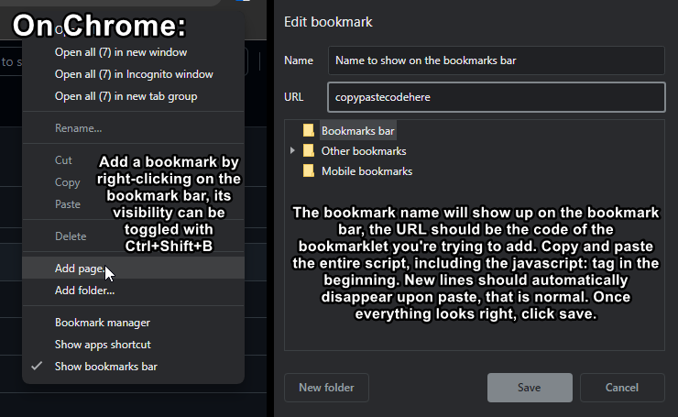Click the Save button
This screenshot has height=417, width=678.
530,388
